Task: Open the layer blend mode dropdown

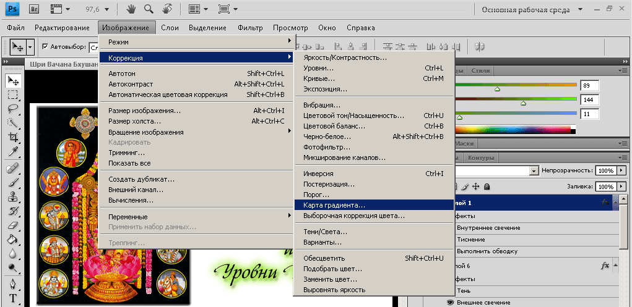Action: [534, 171]
